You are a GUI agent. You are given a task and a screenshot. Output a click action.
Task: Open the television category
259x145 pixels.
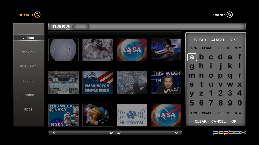tap(28, 66)
